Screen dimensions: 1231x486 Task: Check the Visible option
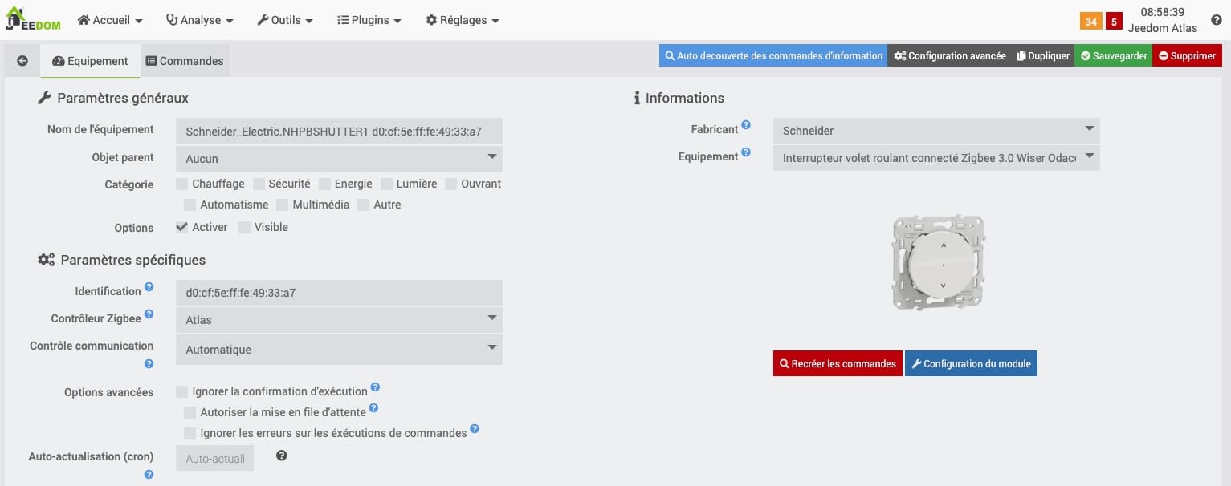(x=244, y=228)
